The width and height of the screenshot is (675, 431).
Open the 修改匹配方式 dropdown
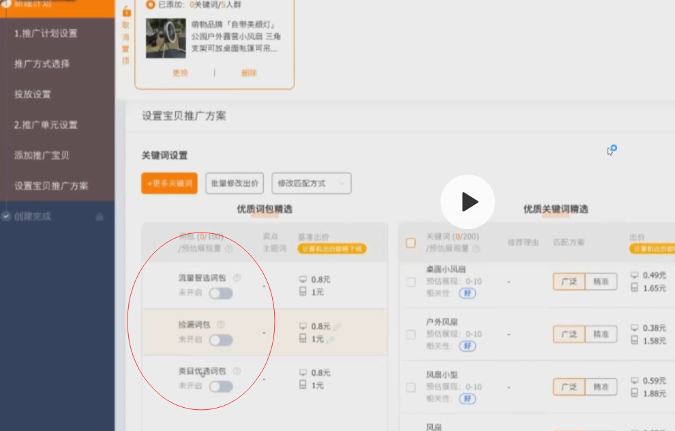click(311, 183)
